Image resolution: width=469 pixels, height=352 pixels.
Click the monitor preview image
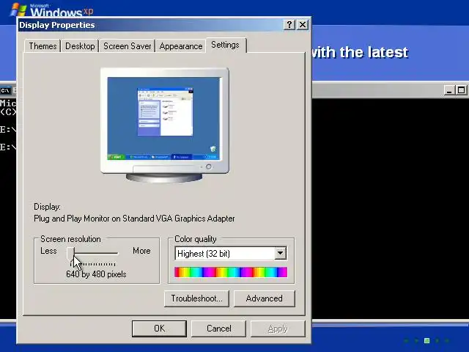[165, 125]
